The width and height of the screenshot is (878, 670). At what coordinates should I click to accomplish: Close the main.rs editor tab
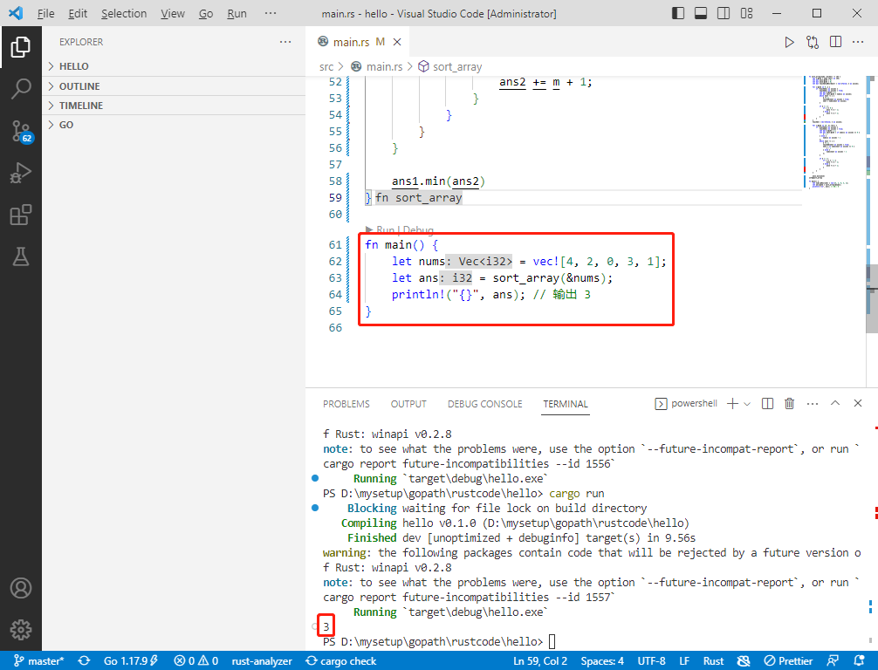397,42
